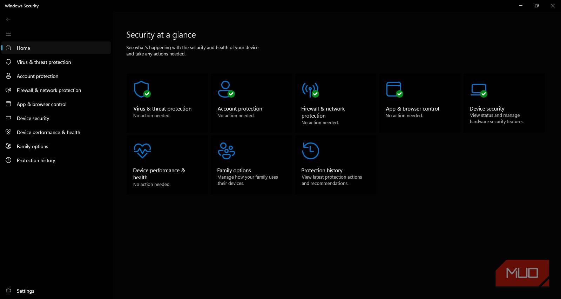This screenshot has height=299, width=561.
Task: Click the Account protection card title
Action: coord(240,109)
